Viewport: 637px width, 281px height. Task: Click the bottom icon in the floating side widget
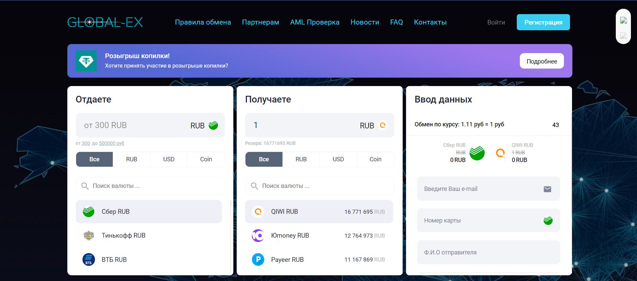point(624,36)
